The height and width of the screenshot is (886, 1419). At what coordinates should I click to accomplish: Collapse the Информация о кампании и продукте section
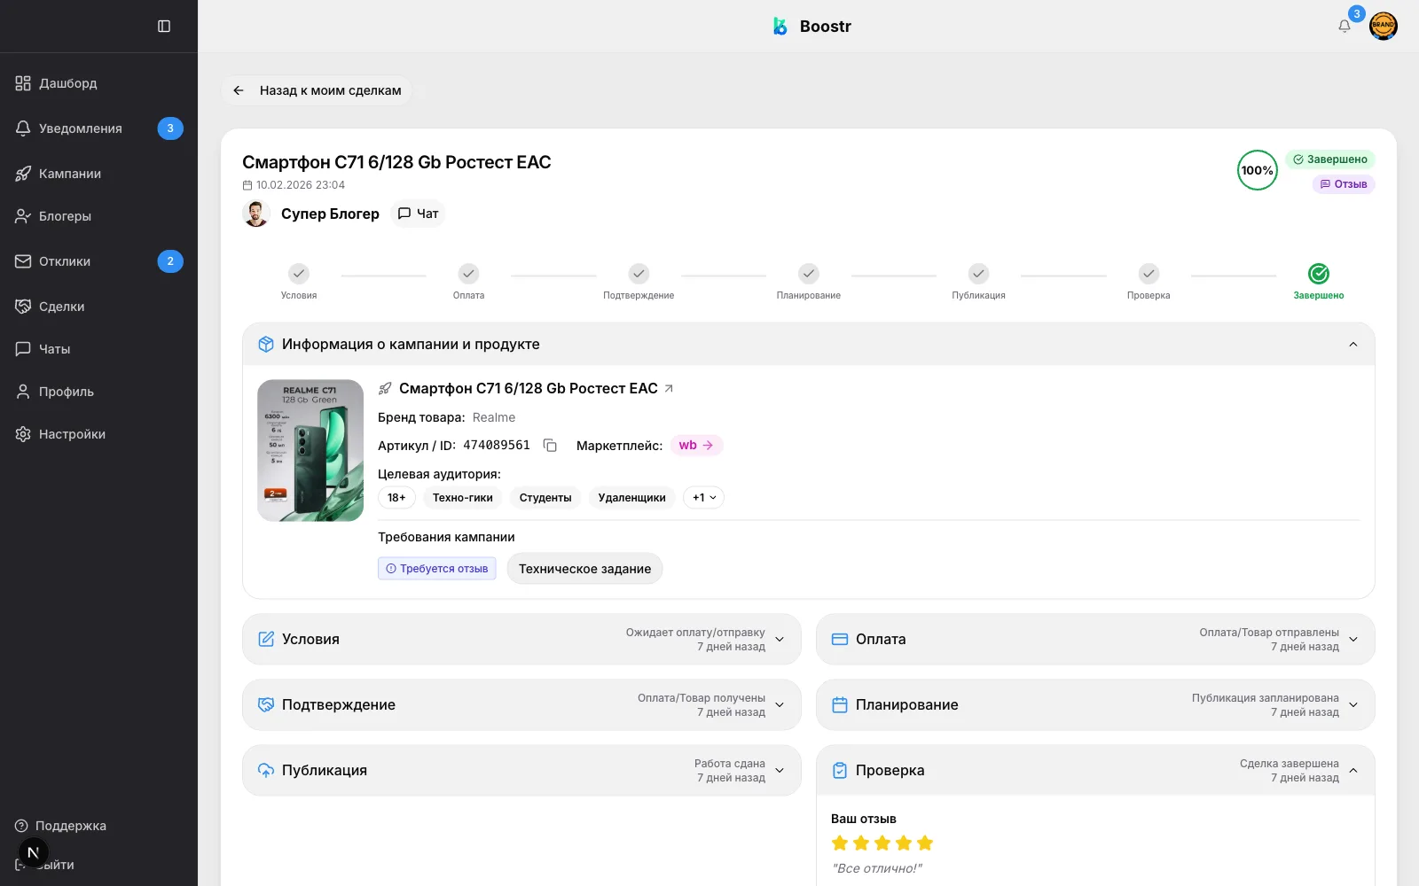coord(1352,345)
